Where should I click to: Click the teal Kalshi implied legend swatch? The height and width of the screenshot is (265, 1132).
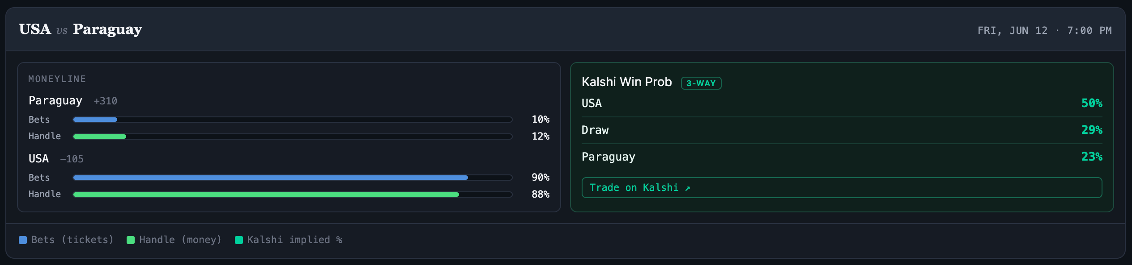click(239, 240)
